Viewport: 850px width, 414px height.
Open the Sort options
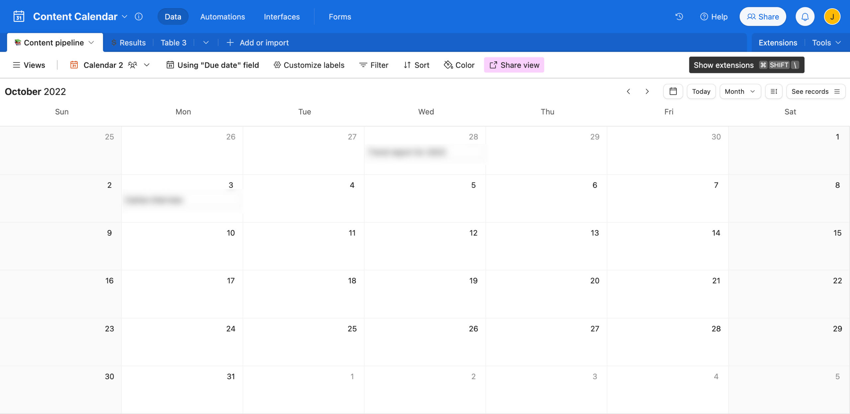416,65
